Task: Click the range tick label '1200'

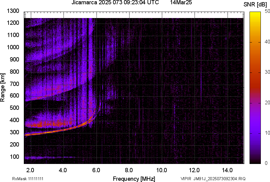Action: (x=13, y=23)
